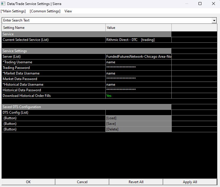Image resolution: width=220 pixels, height=187 pixels.
Task: Edit the Historical Data Password value
Action: pos(138,90)
